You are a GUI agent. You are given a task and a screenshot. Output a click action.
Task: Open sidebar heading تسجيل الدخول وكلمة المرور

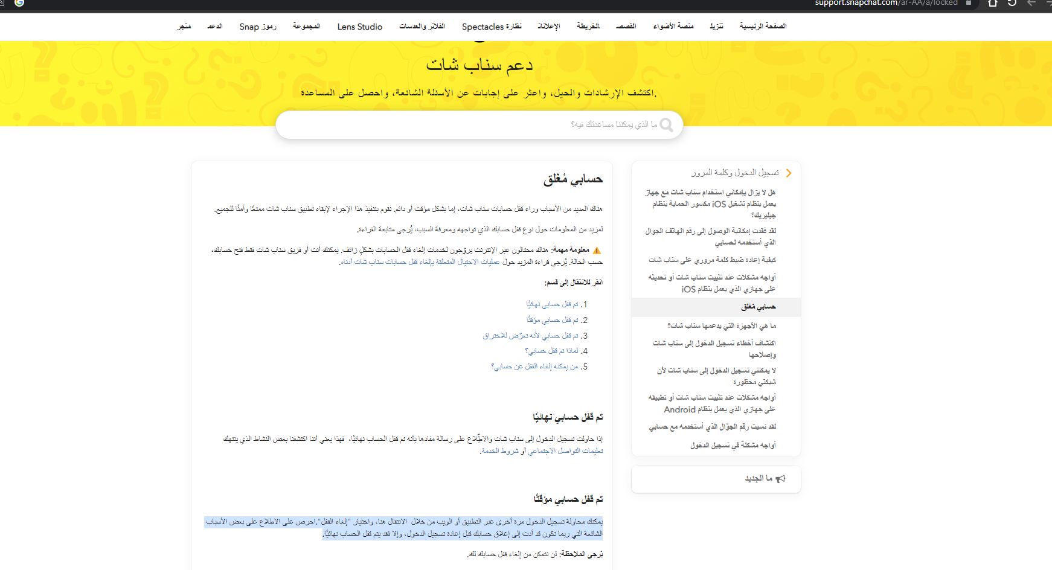pyautogui.click(x=735, y=173)
